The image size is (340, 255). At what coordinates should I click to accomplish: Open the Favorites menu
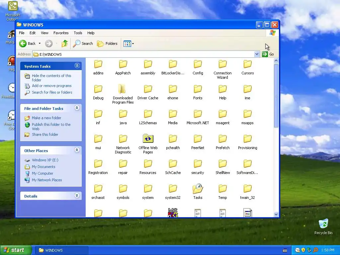coord(61,33)
